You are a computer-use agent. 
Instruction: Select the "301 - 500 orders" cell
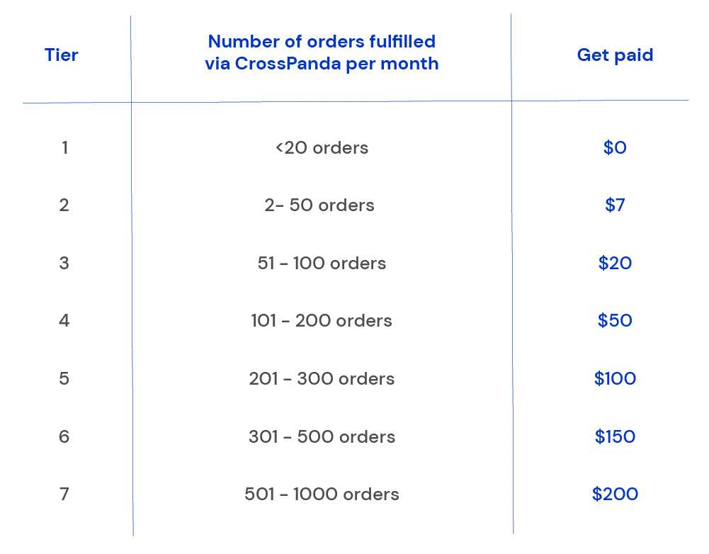pos(322,436)
